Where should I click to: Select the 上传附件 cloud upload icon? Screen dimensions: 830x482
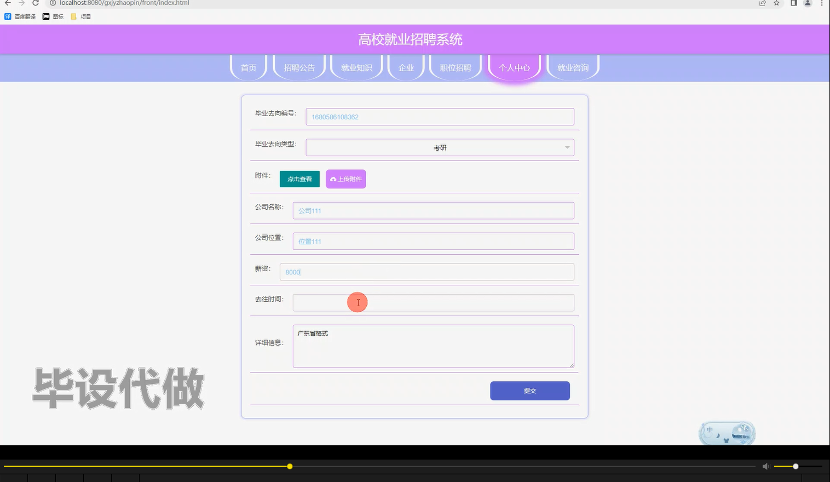pyautogui.click(x=333, y=179)
